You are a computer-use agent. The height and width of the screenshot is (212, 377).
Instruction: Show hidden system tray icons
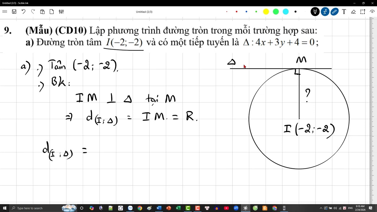[x=321, y=208]
